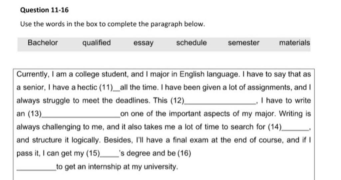
Task: Click the Question 11-16 heading
Action: 44,10
